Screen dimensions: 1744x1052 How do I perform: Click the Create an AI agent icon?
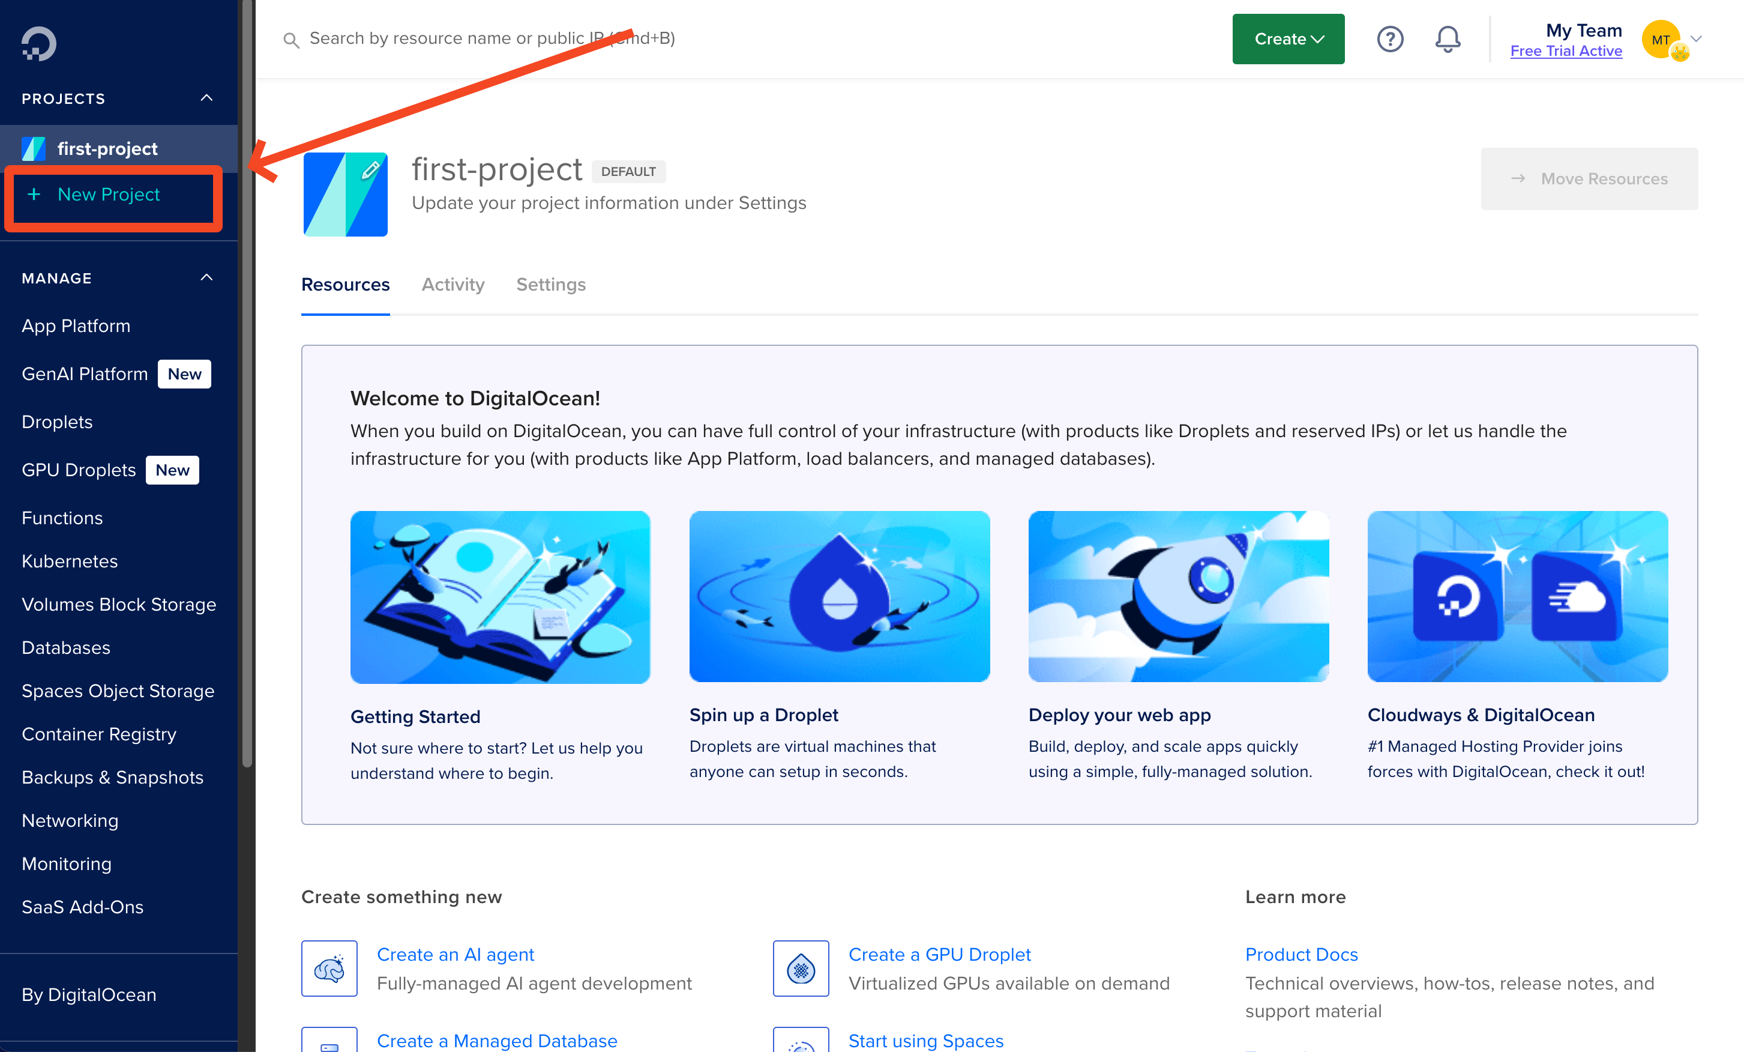tap(329, 968)
